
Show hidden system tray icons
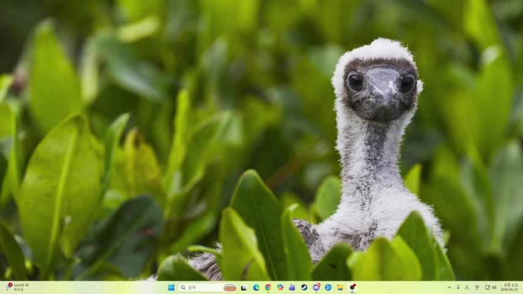[449, 287]
